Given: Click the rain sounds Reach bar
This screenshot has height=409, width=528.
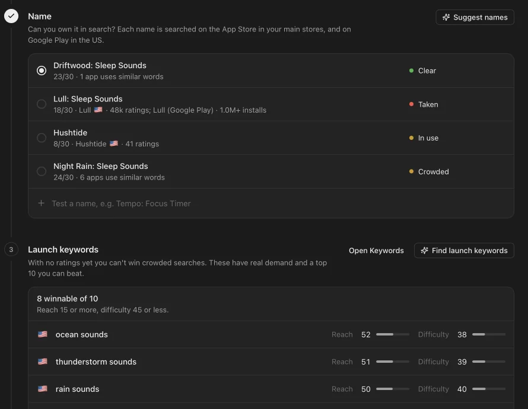Looking at the screenshot, I should 393,389.
